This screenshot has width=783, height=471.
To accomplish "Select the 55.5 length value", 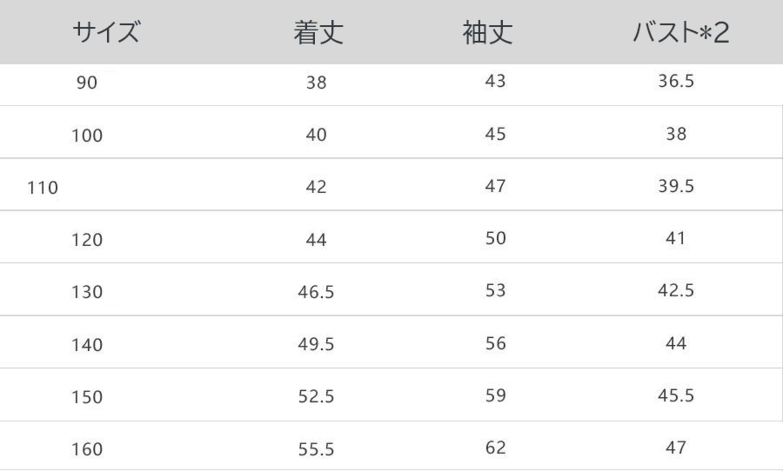I will tap(316, 450).
